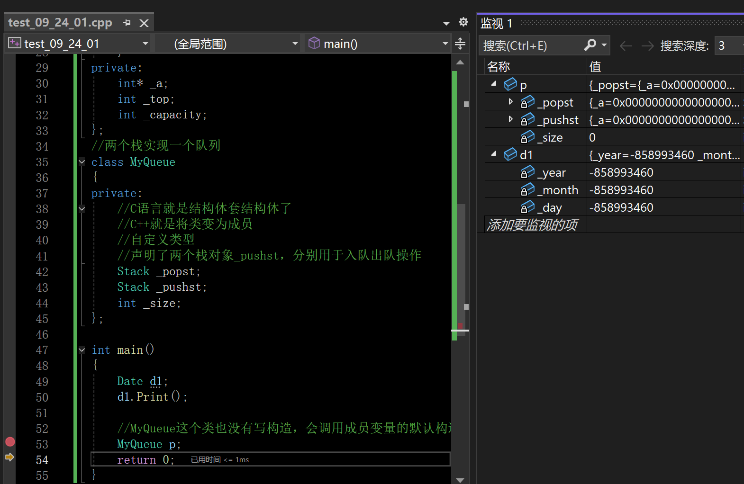This screenshot has width=744, height=484.
Task: Pin the test_09_24_01.cpp tab
Action: point(127,23)
